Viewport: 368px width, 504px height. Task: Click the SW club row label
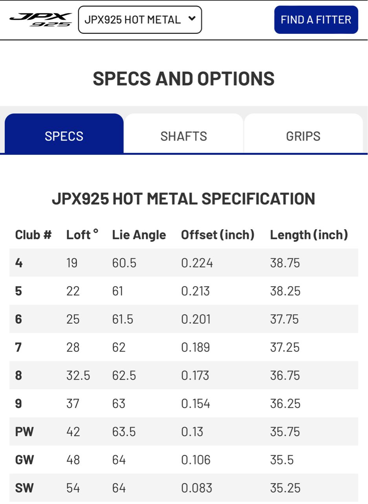point(24,488)
